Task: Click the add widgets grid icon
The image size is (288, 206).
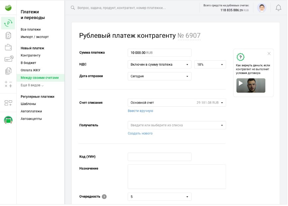Action: [x=8, y=103]
